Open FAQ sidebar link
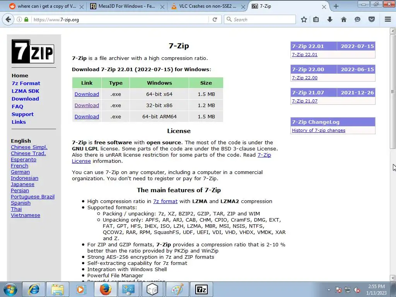The height and width of the screenshot is (297, 396). tap(17, 107)
